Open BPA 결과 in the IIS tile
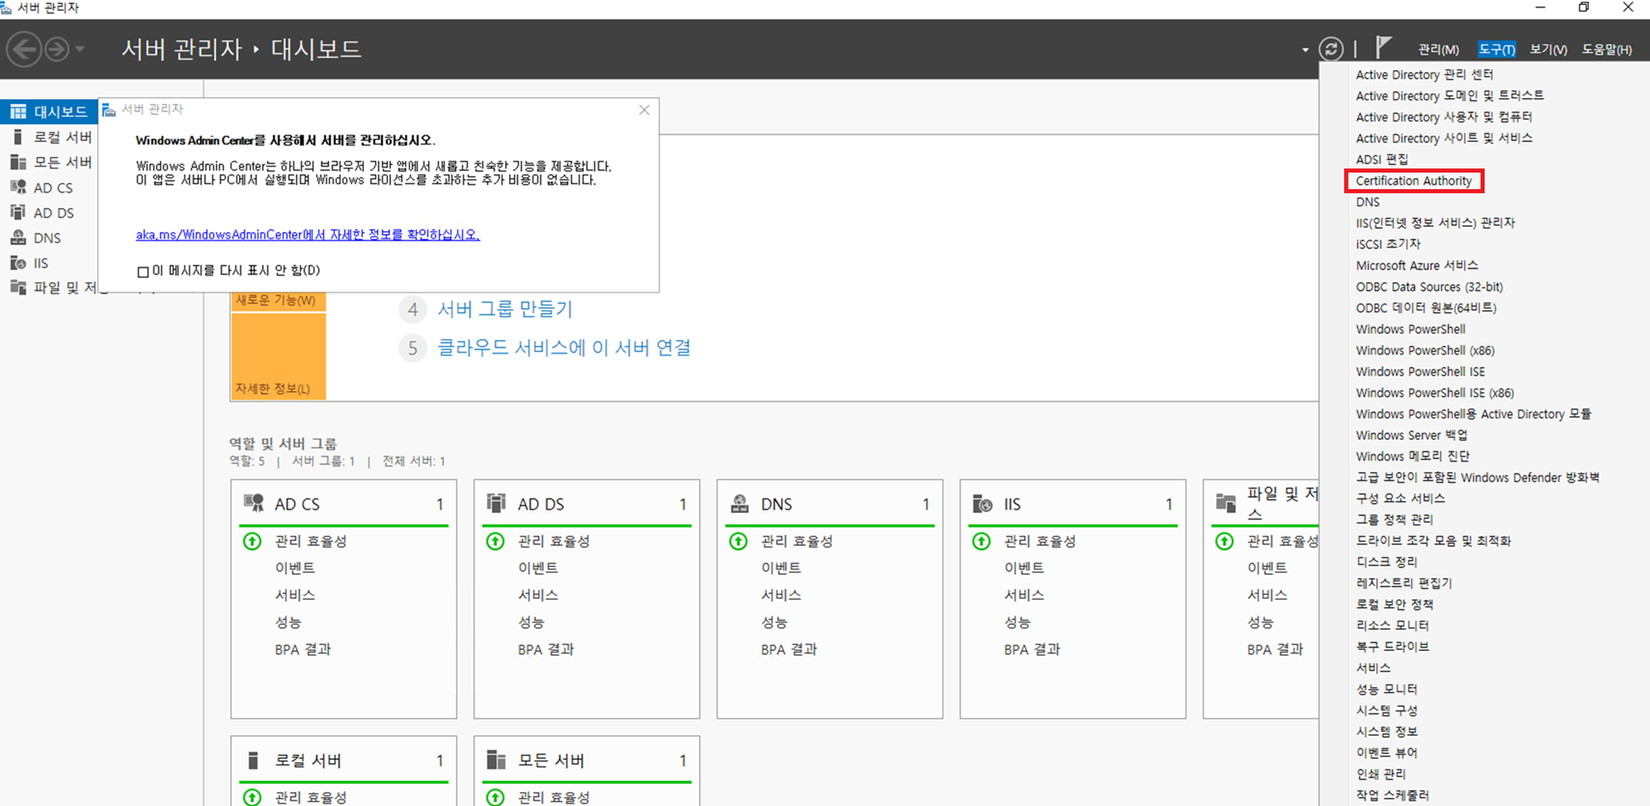The image size is (1650, 806). coord(1032,649)
